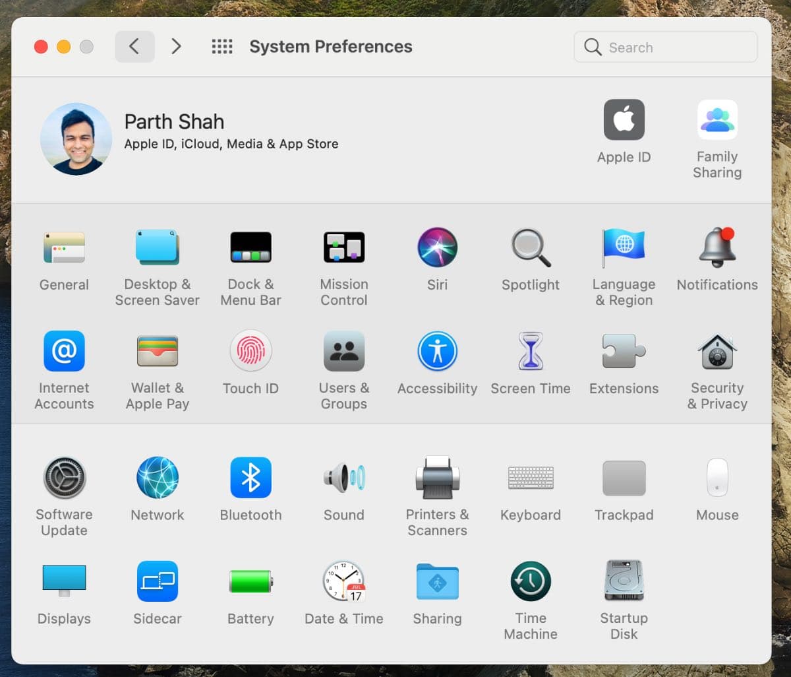Click the forward navigation arrow

[x=176, y=47]
